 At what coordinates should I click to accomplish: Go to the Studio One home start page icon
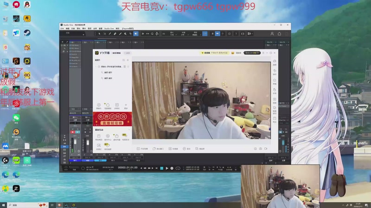[x=280, y=34]
